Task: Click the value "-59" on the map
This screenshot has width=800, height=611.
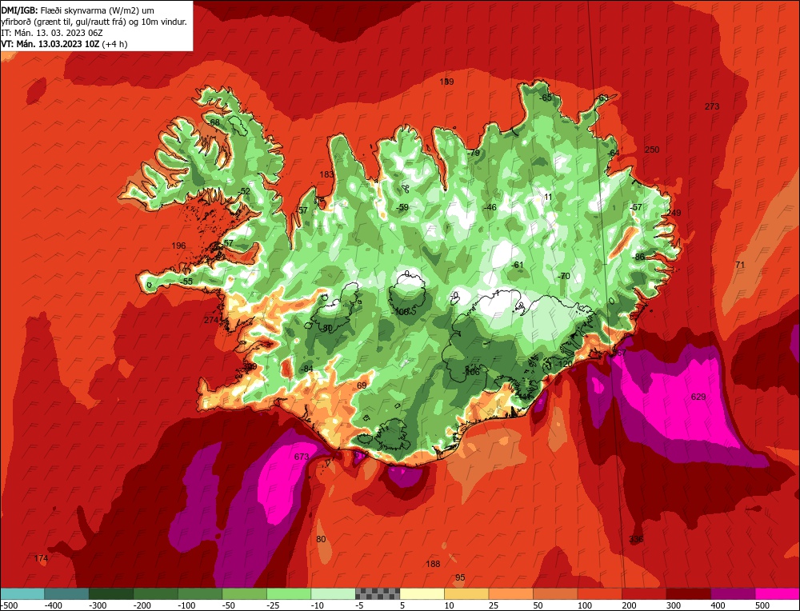Action: point(402,207)
